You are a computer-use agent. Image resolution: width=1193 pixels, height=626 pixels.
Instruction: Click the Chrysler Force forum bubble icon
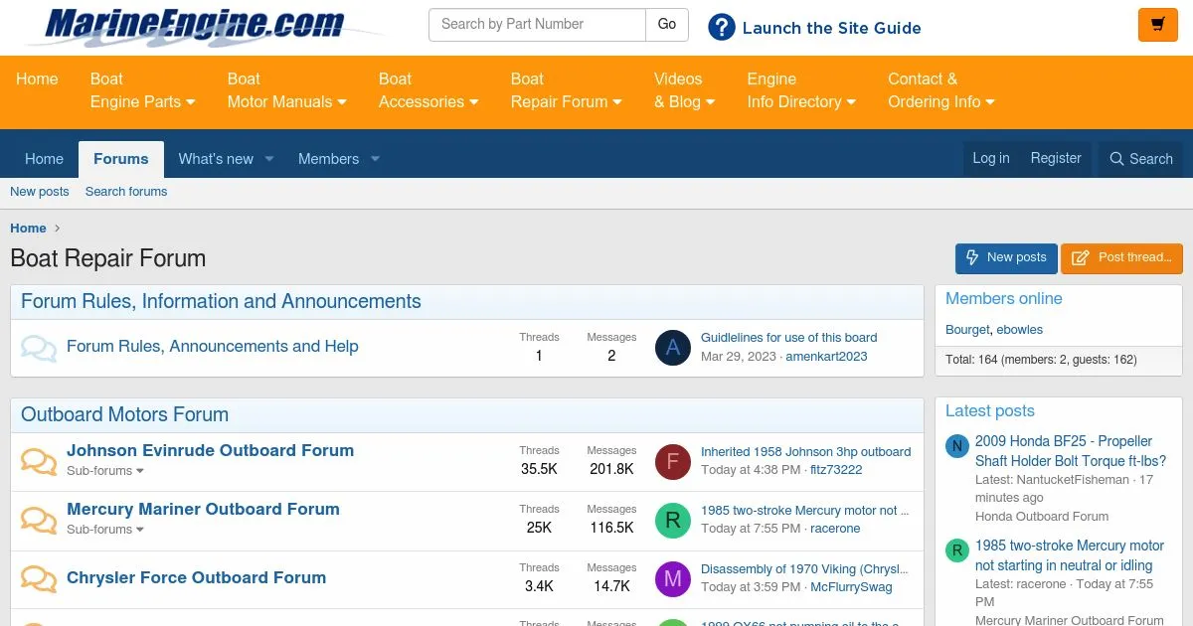(39, 578)
